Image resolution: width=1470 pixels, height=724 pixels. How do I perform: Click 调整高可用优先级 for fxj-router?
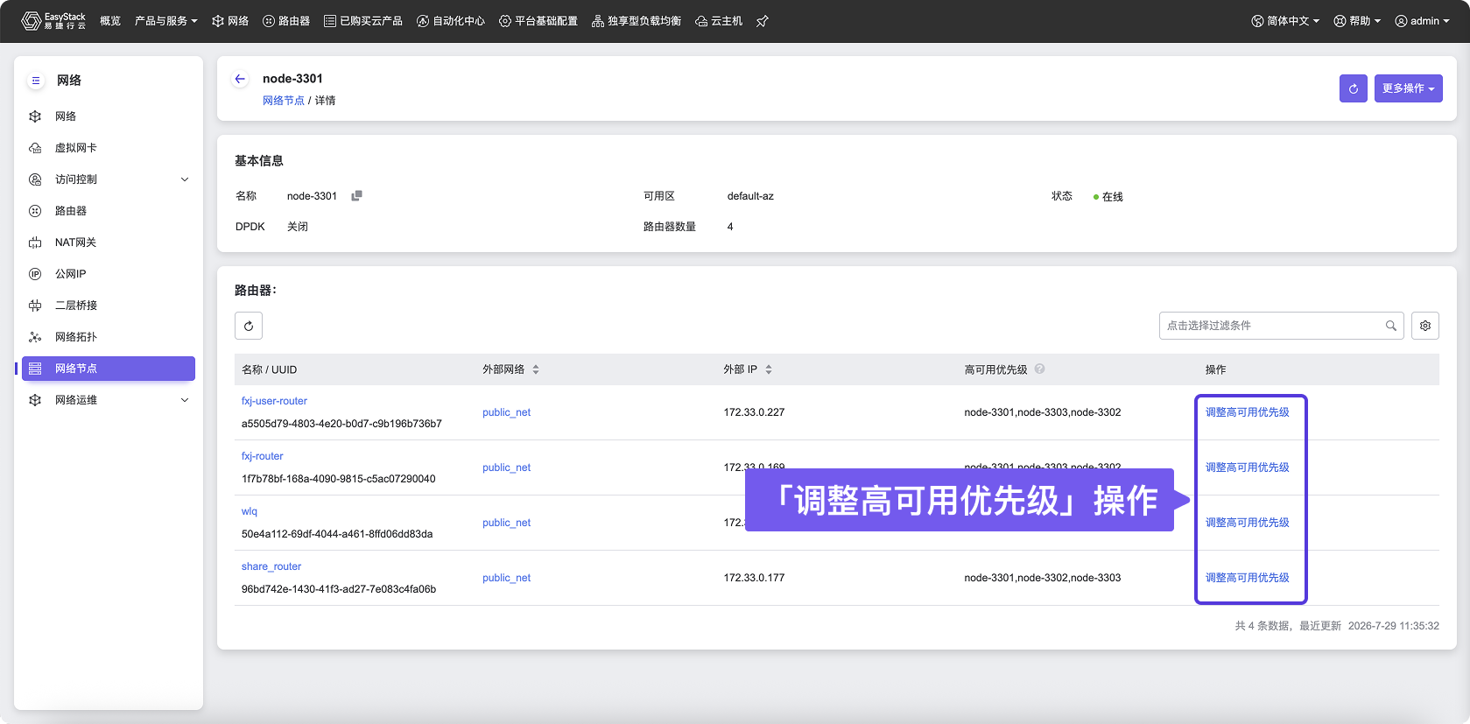click(1248, 467)
